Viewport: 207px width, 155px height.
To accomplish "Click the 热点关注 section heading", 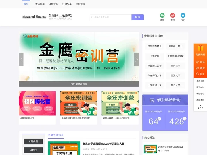I will point(149,137).
